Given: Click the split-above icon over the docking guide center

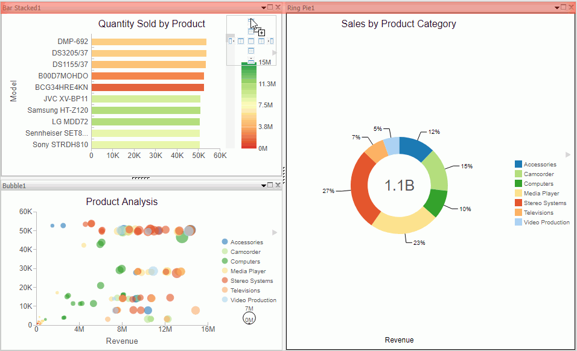Looking at the screenshot, I should [251, 31].
